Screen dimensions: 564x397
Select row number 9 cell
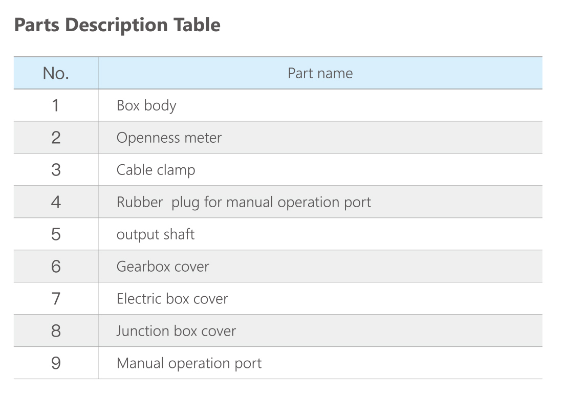point(56,363)
